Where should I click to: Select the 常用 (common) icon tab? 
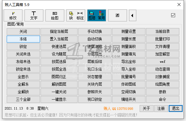coord(101,15)
